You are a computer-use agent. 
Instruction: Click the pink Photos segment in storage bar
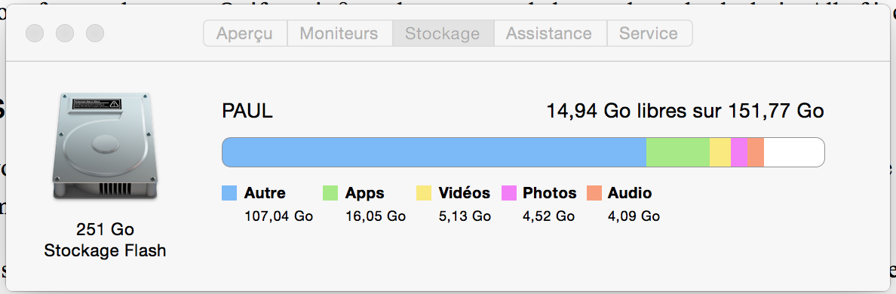coord(739,152)
